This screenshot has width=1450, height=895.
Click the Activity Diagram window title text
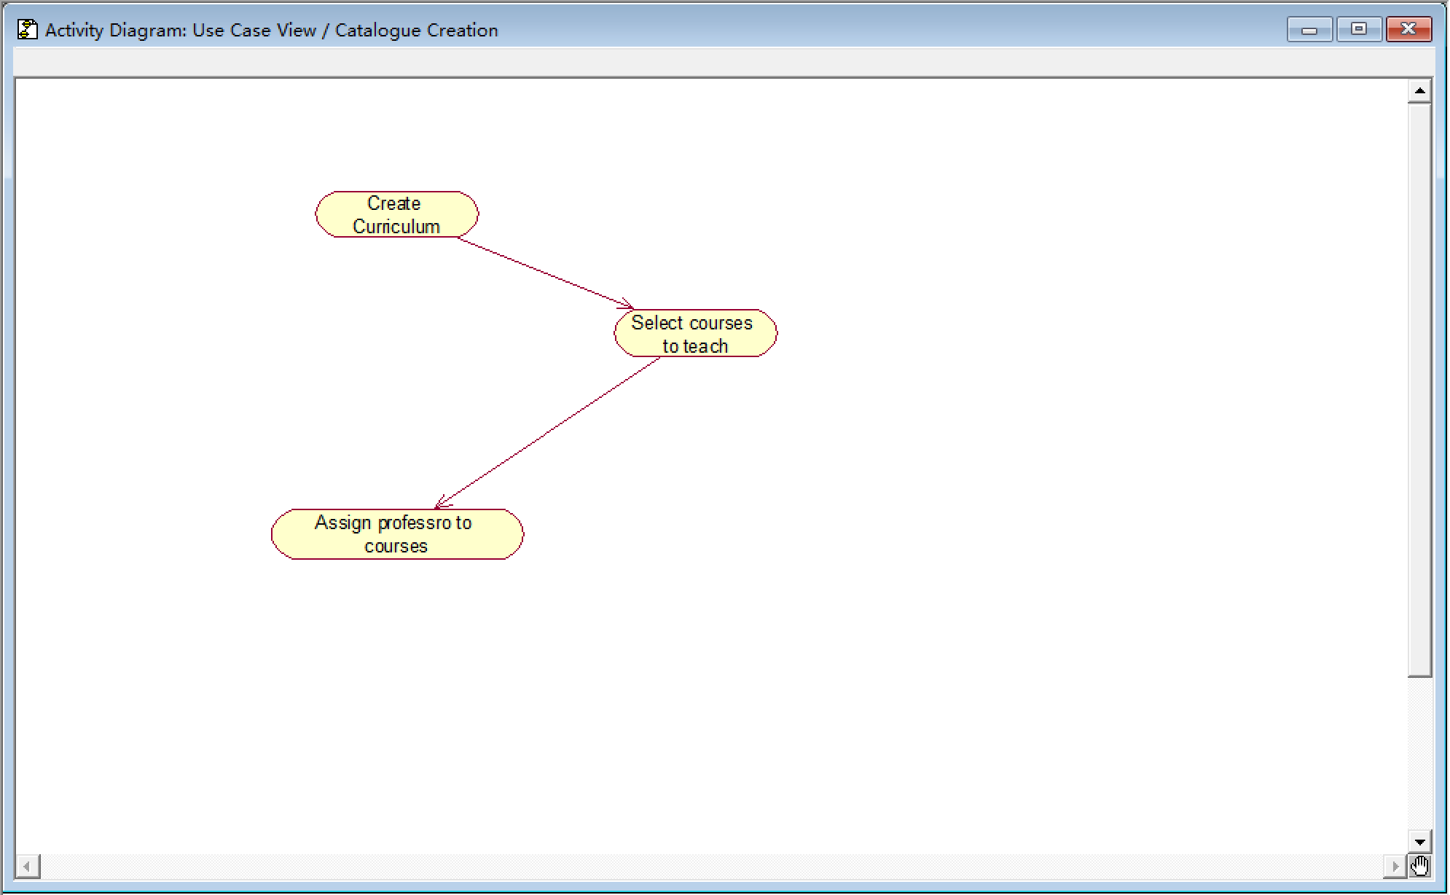click(x=272, y=31)
